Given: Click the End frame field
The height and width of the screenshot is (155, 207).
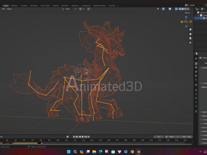Looking at the screenshot, I should [x=187, y=137].
